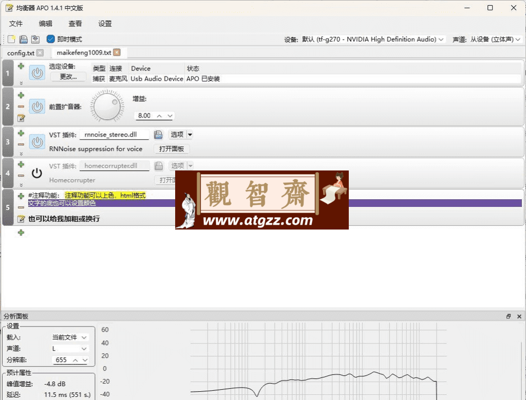526x400 pixels.
Task: Decrease the gain with the down arrow
Action: (170, 116)
